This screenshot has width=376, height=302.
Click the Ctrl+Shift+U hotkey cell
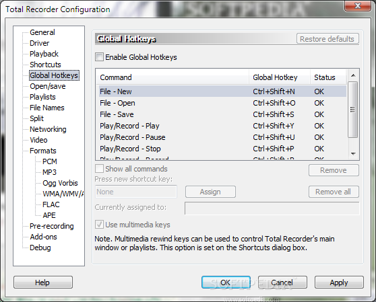(x=274, y=137)
